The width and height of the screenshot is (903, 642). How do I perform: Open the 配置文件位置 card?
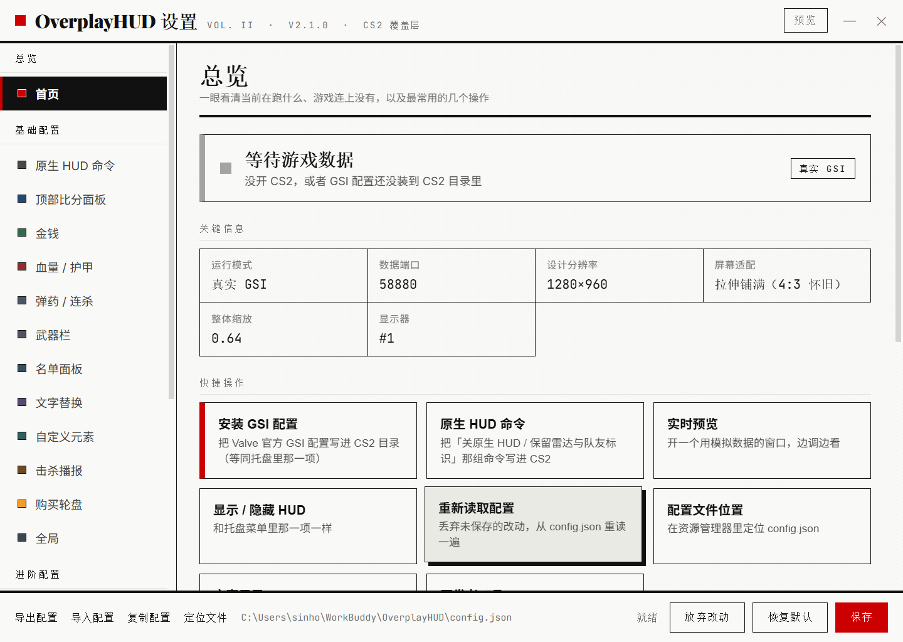click(x=762, y=527)
